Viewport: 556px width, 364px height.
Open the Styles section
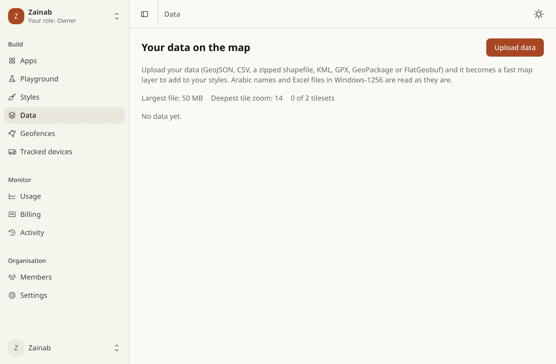[x=64, y=97]
